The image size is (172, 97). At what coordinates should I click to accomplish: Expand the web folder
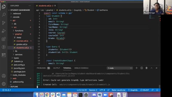(x=14, y=78)
